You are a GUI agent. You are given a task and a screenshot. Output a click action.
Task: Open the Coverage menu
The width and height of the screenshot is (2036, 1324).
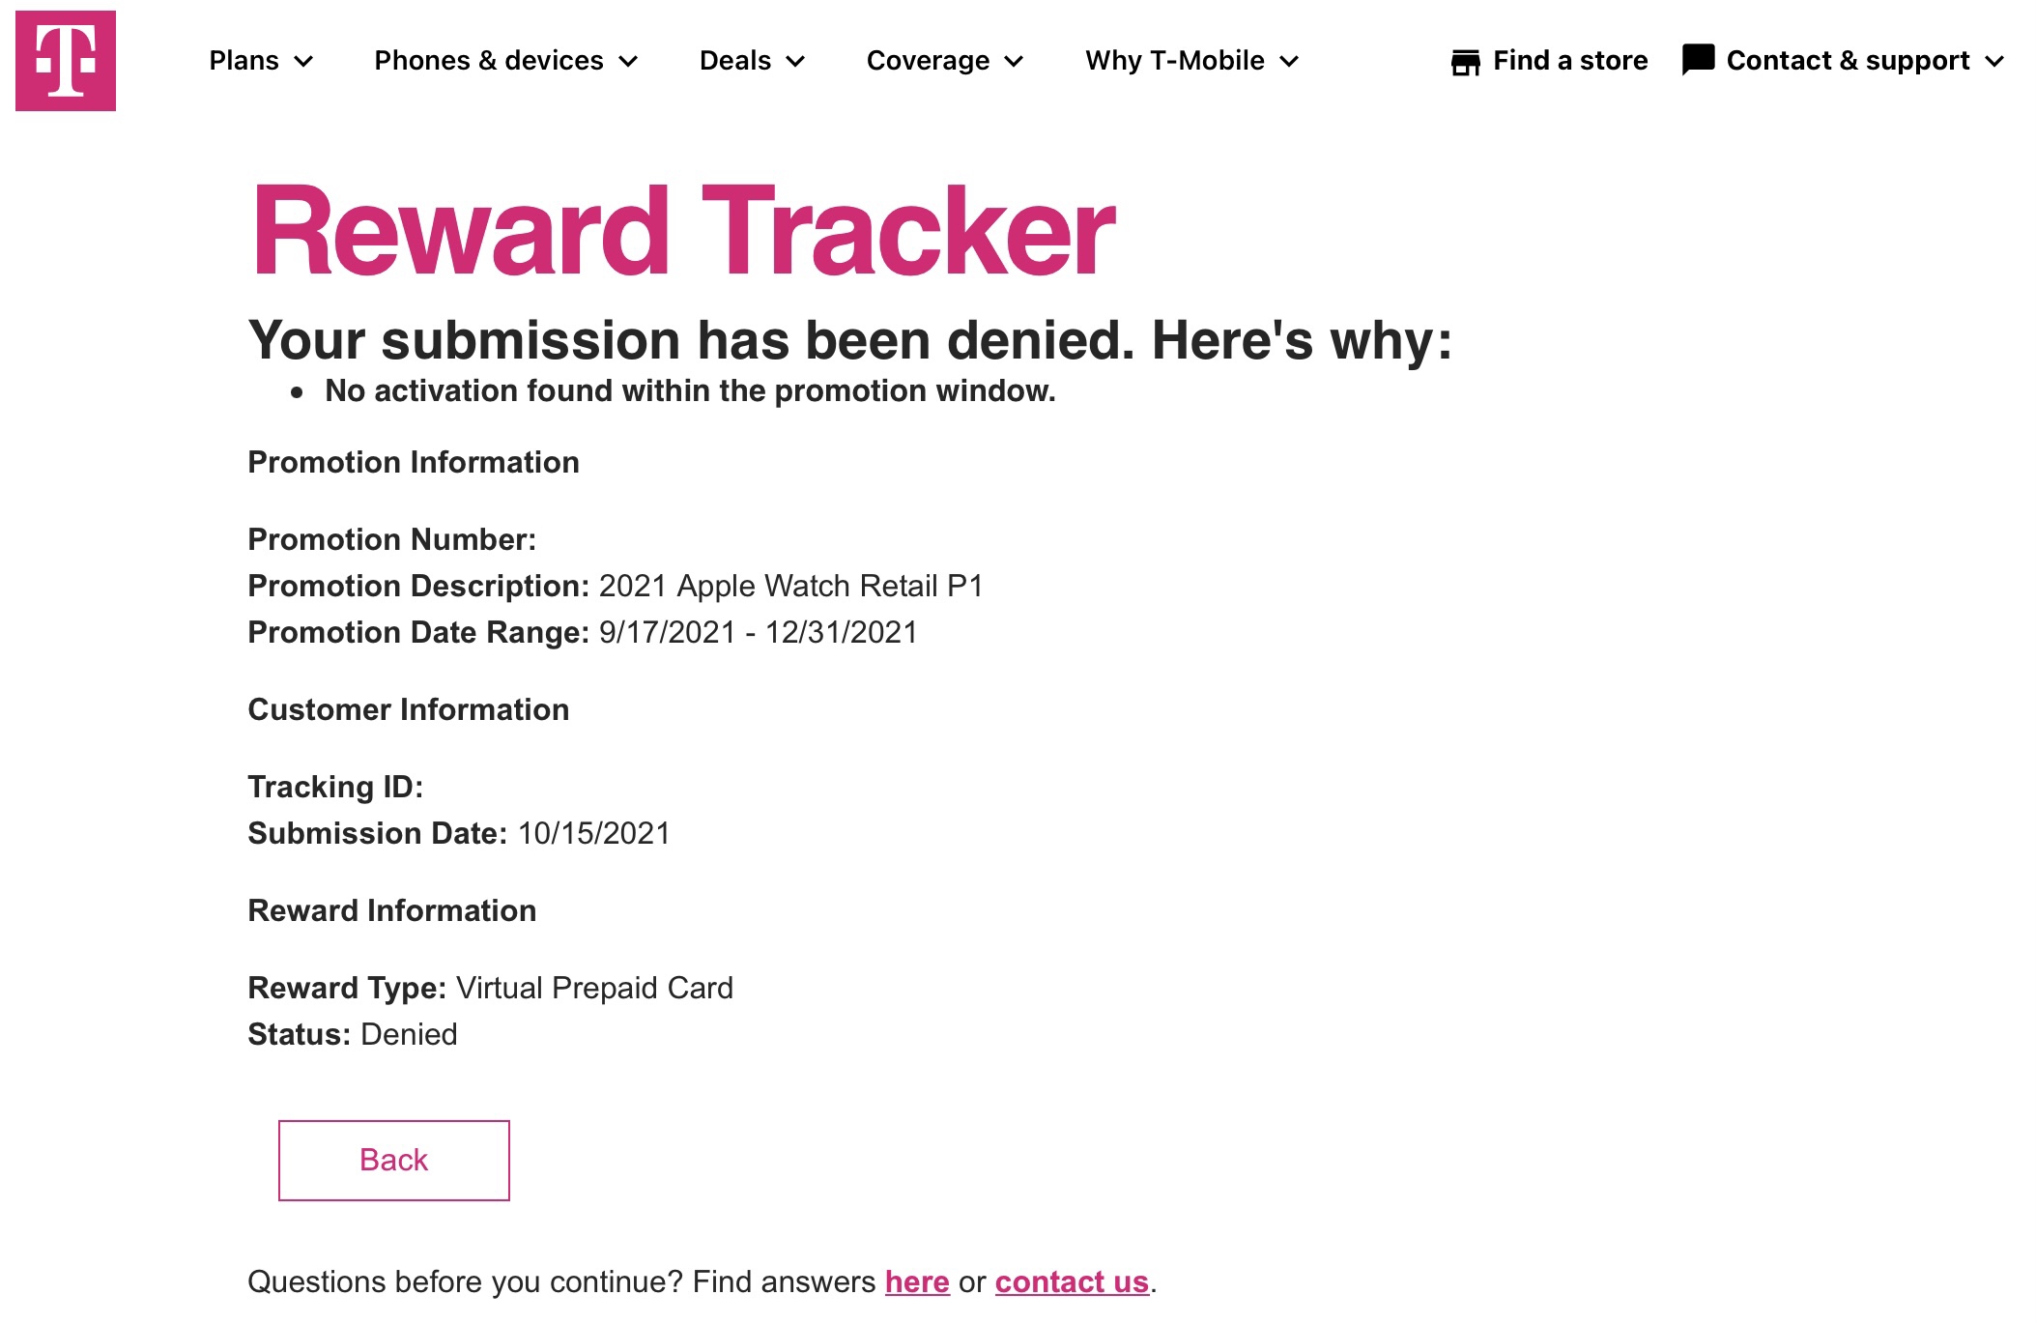click(x=928, y=61)
